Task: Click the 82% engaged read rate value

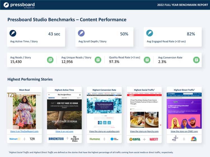Action: (x=191, y=34)
